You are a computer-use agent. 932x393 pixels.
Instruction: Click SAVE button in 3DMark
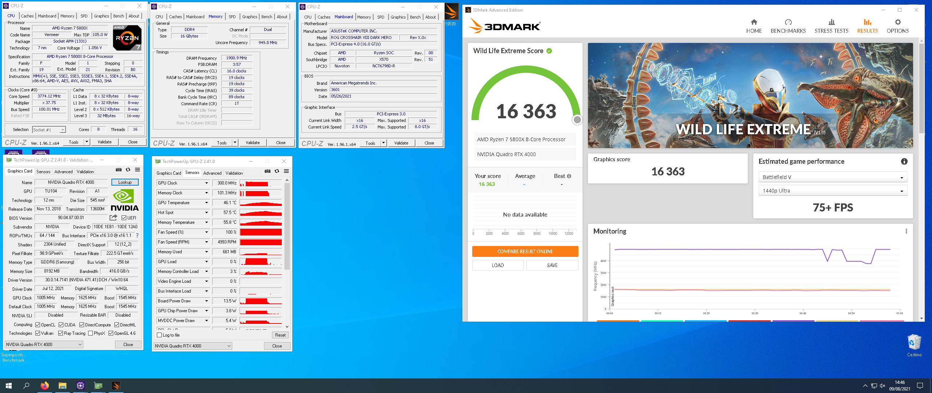pos(552,265)
